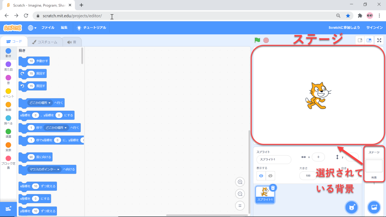
Task: Click Scratchに参加しよう link
Action: tap(344, 28)
